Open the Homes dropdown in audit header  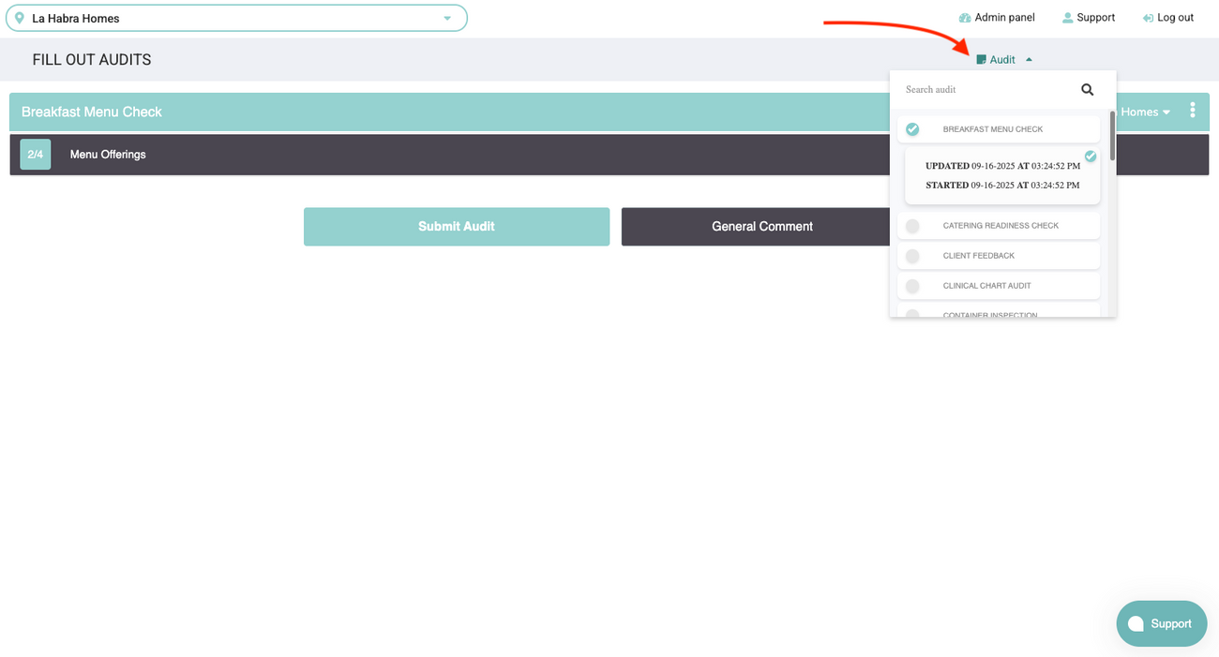click(1146, 112)
